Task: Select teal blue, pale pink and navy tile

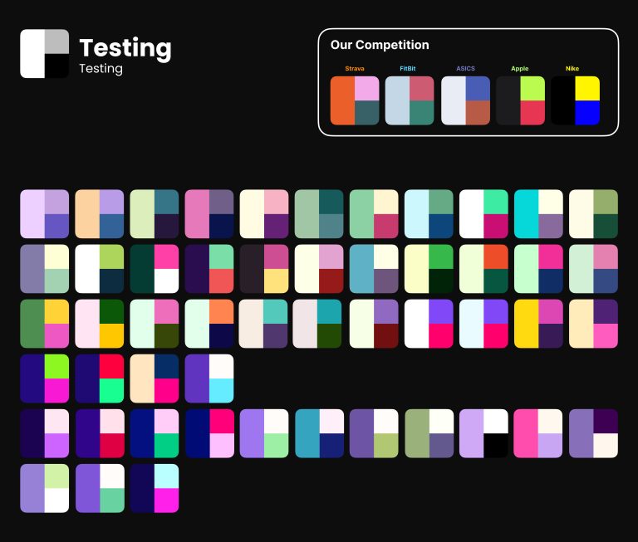Action: tap(319, 433)
